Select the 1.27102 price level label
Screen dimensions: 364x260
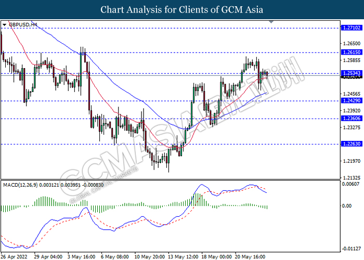[x=352, y=28]
